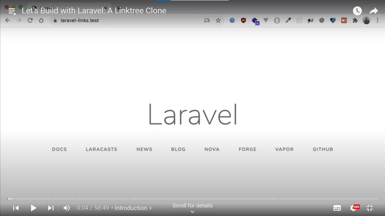Open Chrome's three-dot menu
385x216 pixels.
click(x=377, y=21)
